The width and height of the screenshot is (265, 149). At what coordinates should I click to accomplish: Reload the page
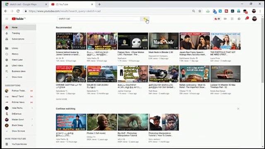(x=18, y=11)
